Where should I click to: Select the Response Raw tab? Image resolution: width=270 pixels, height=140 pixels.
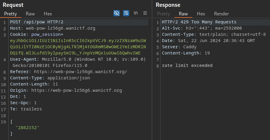point(183,14)
